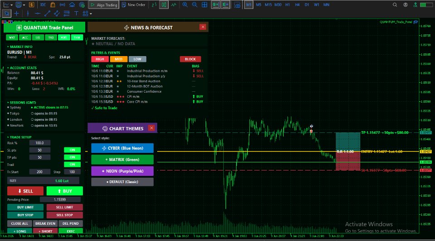
Task: Switch chart to candlesticks icon
Action: coord(164,5)
